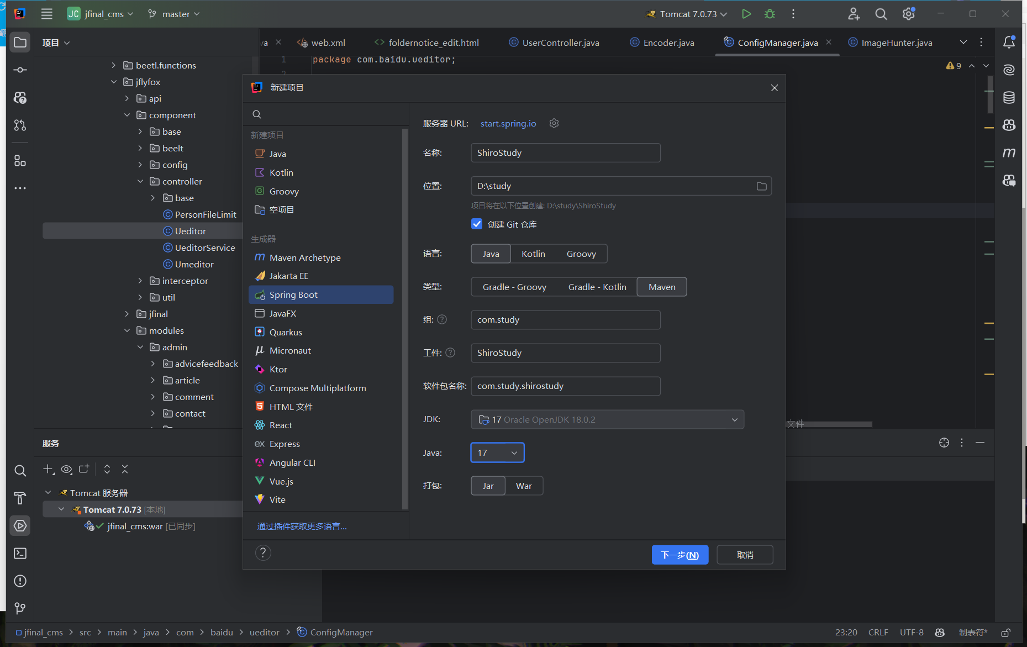
Task: Open the Maven tool window
Action: pyautogui.click(x=1009, y=152)
